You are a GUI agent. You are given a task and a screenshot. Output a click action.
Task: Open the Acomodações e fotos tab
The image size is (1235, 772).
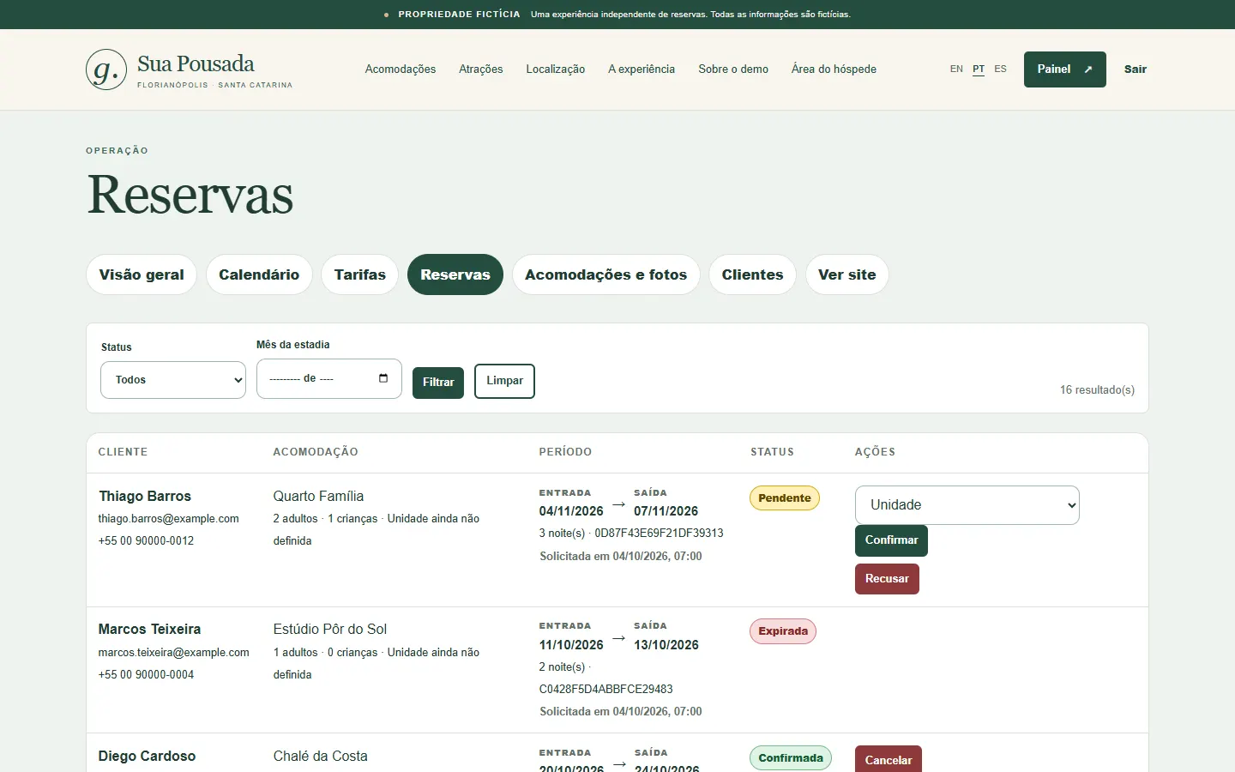[x=606, y=274]
